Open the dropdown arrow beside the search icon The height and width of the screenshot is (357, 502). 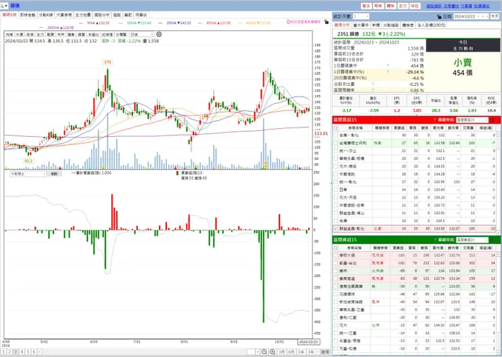click(6, 5)
